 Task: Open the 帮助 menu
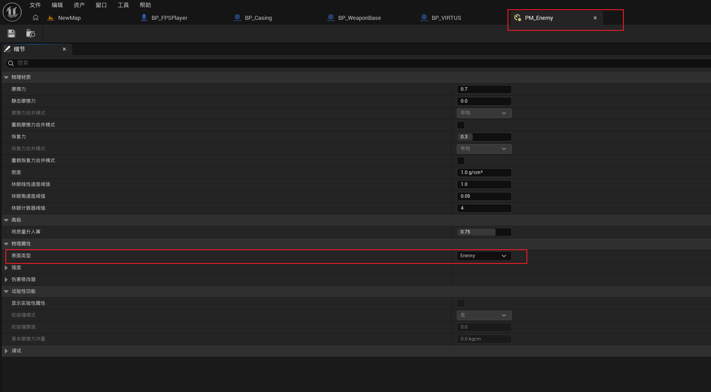145,5
